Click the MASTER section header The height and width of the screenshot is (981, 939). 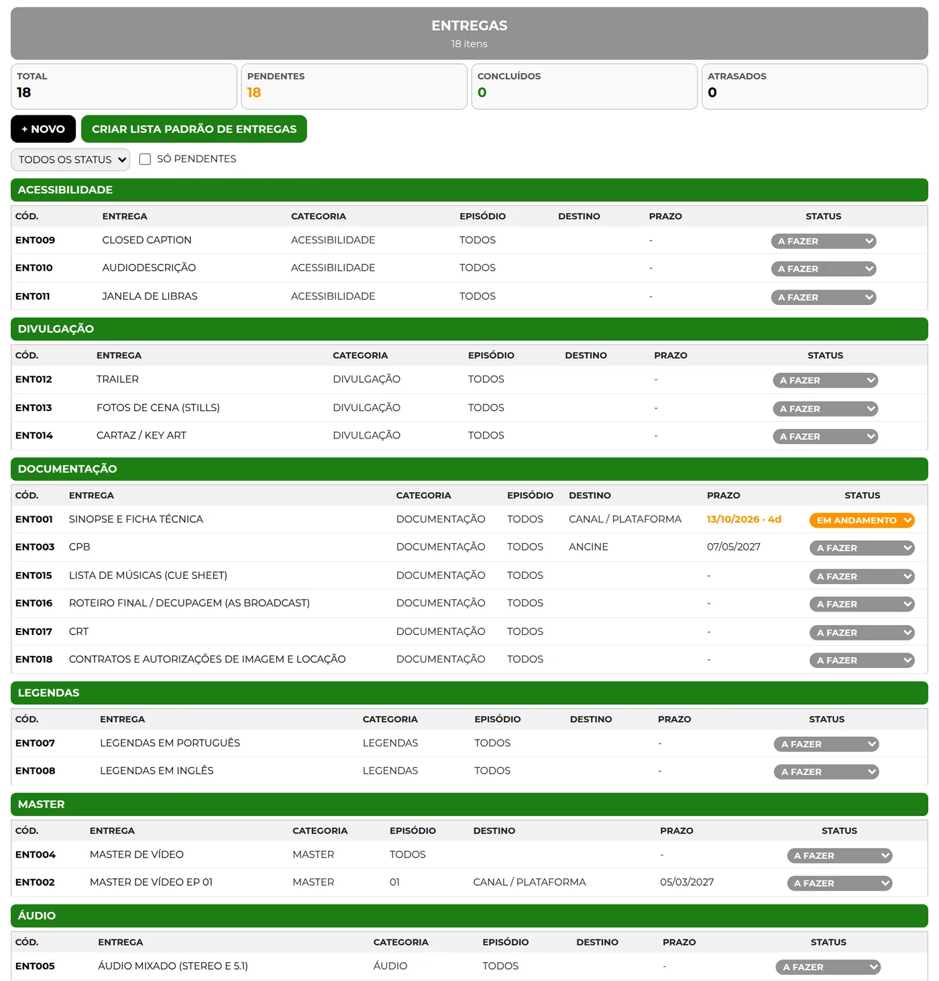469,804
